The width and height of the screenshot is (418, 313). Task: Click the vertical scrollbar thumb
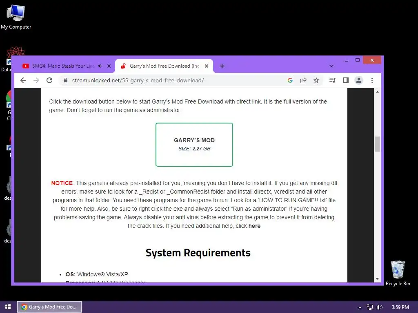[377, 144]
